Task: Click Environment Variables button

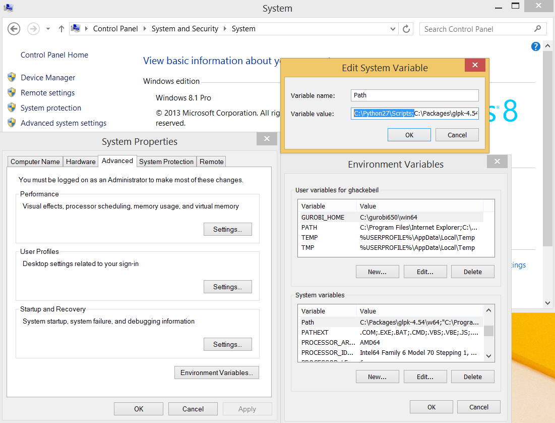Action: pos(217,373)
